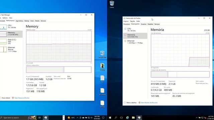Viewport: 214px width, 120px height.
Task: Show hidden tray icons on left taskbar
Action: pyautogui.click(x=78, y=118)
